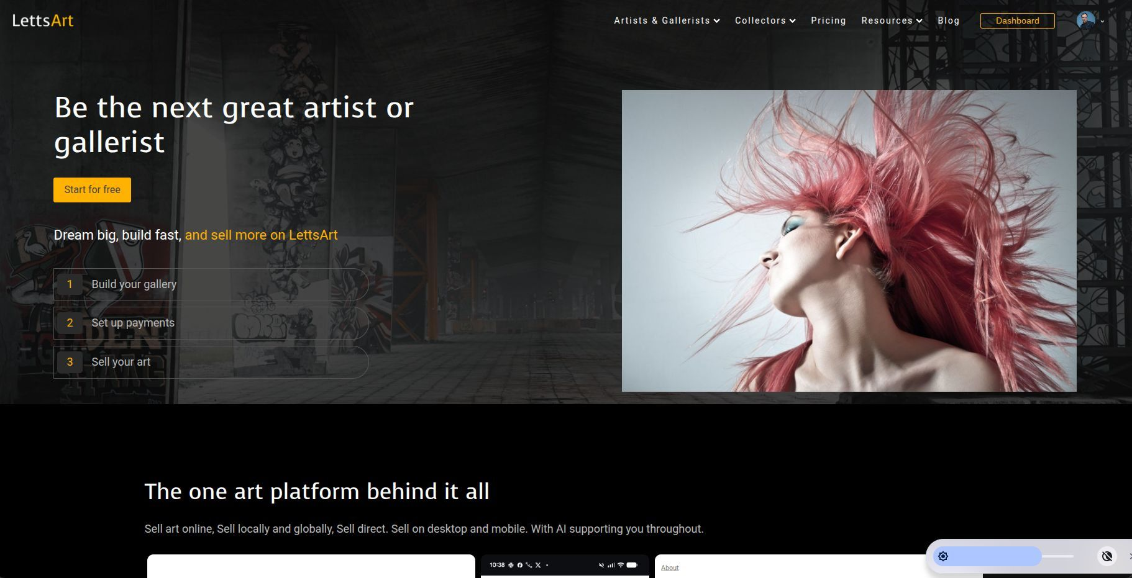The image size is (1132, 578).
Task: Open the Pricing page from the menu
Action: coord(828,20)
